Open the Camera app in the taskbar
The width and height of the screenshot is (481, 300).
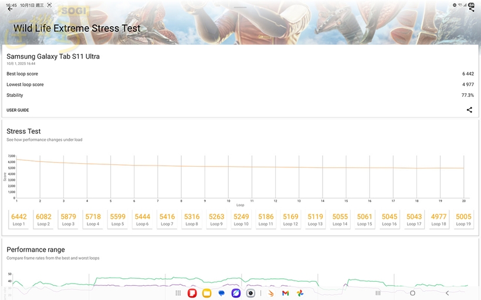coord(250,293)
